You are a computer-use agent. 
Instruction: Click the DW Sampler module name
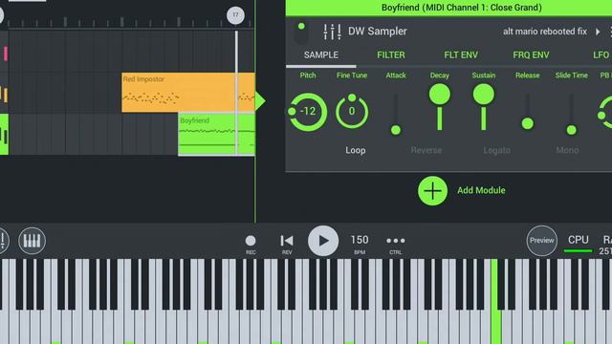(377, 32)
